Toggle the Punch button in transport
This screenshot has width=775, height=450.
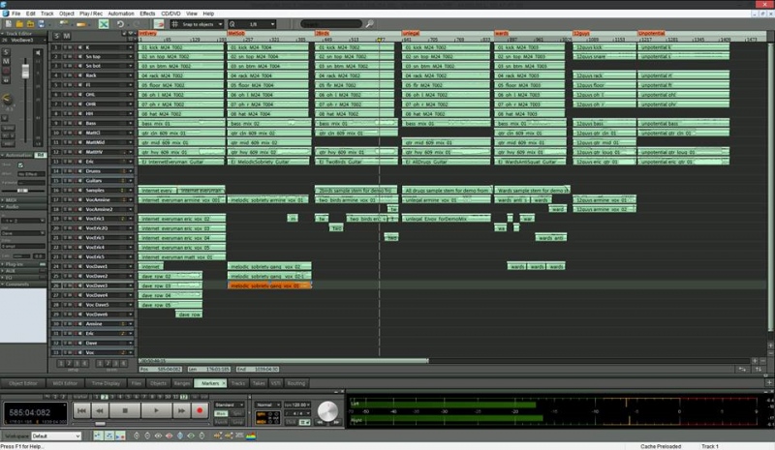click(222, 422)
